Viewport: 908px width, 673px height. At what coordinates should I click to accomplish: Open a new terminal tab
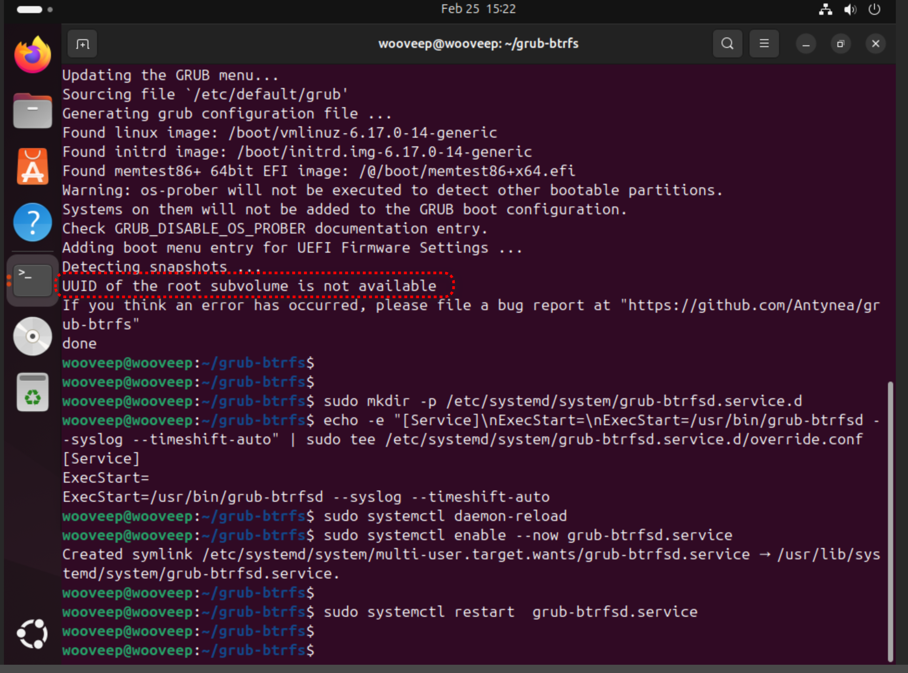click(82, 44)
